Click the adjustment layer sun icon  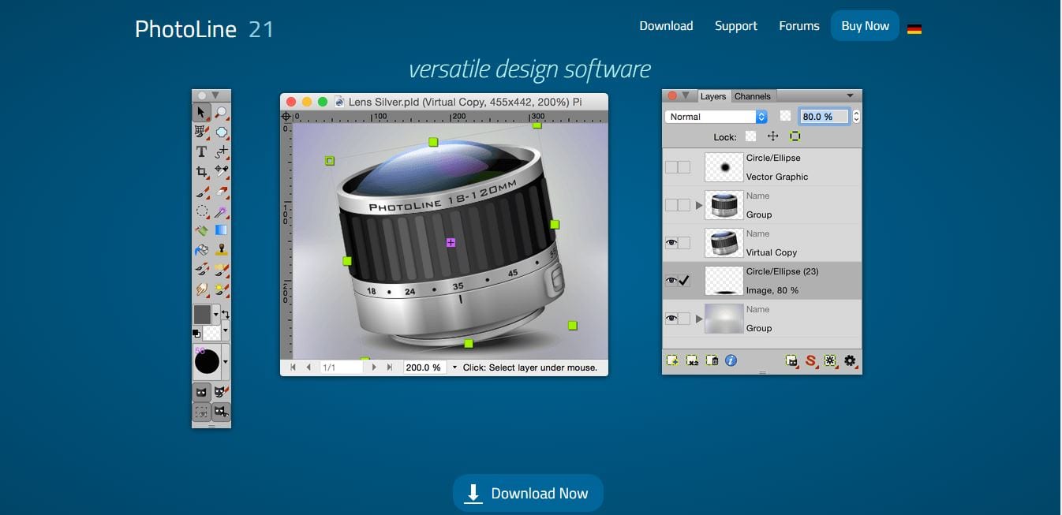click(x=830, y=360)
